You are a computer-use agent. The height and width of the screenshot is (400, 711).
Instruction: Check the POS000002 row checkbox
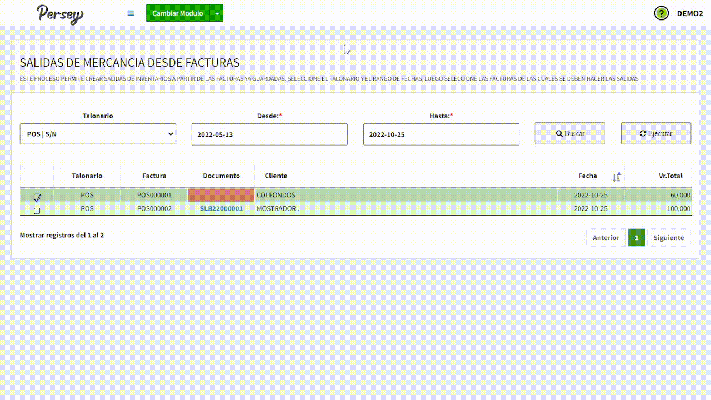point(37,211)
